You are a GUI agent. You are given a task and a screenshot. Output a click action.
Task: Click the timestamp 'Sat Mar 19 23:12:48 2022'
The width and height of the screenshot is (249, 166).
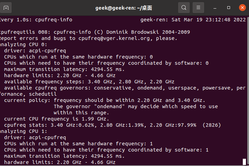tap(208, 20)
